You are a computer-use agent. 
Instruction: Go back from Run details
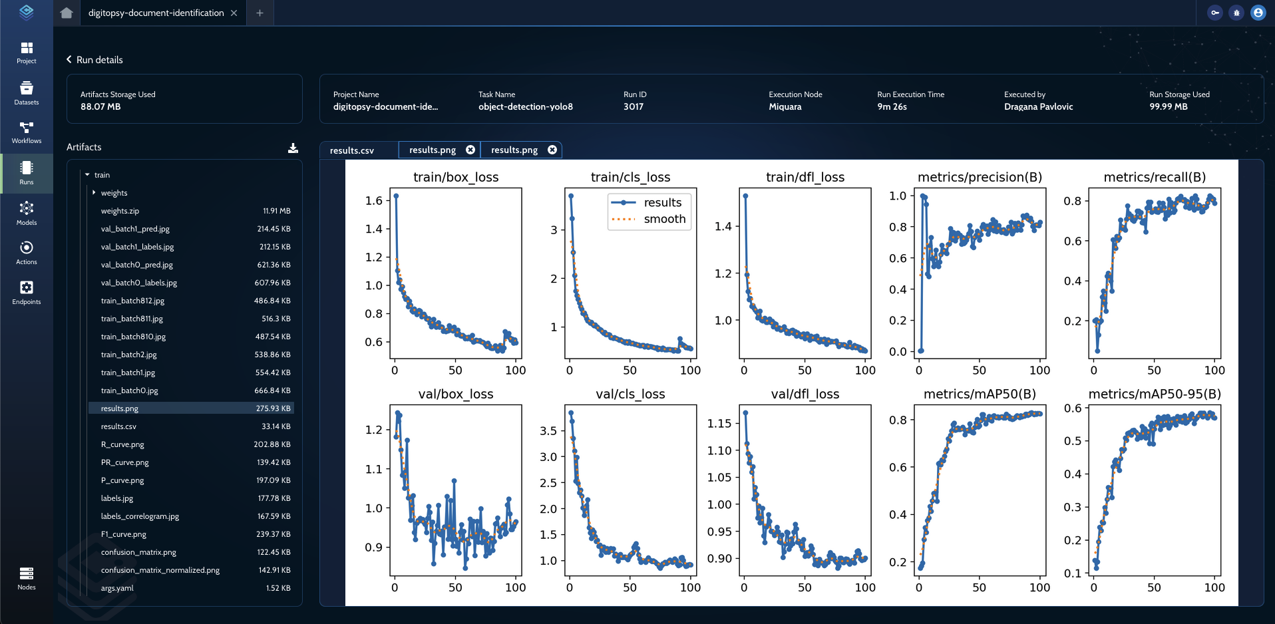coord(69,60)
